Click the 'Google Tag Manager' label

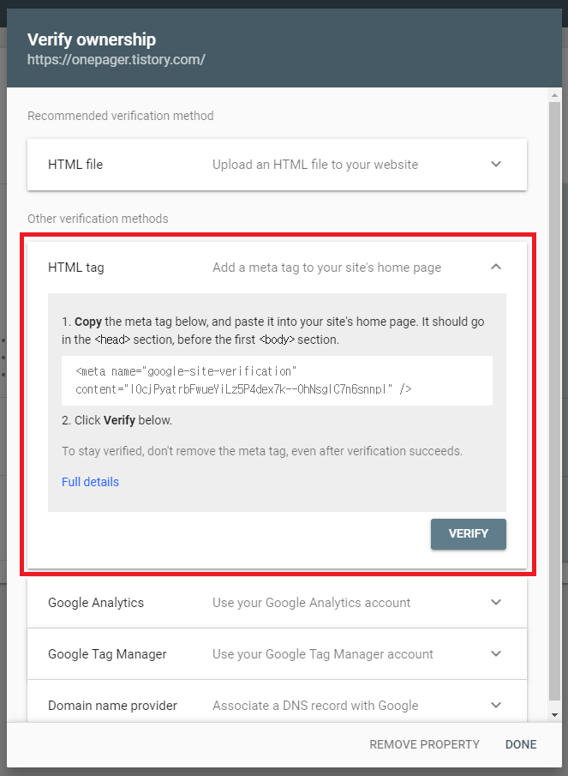point(107,653)
